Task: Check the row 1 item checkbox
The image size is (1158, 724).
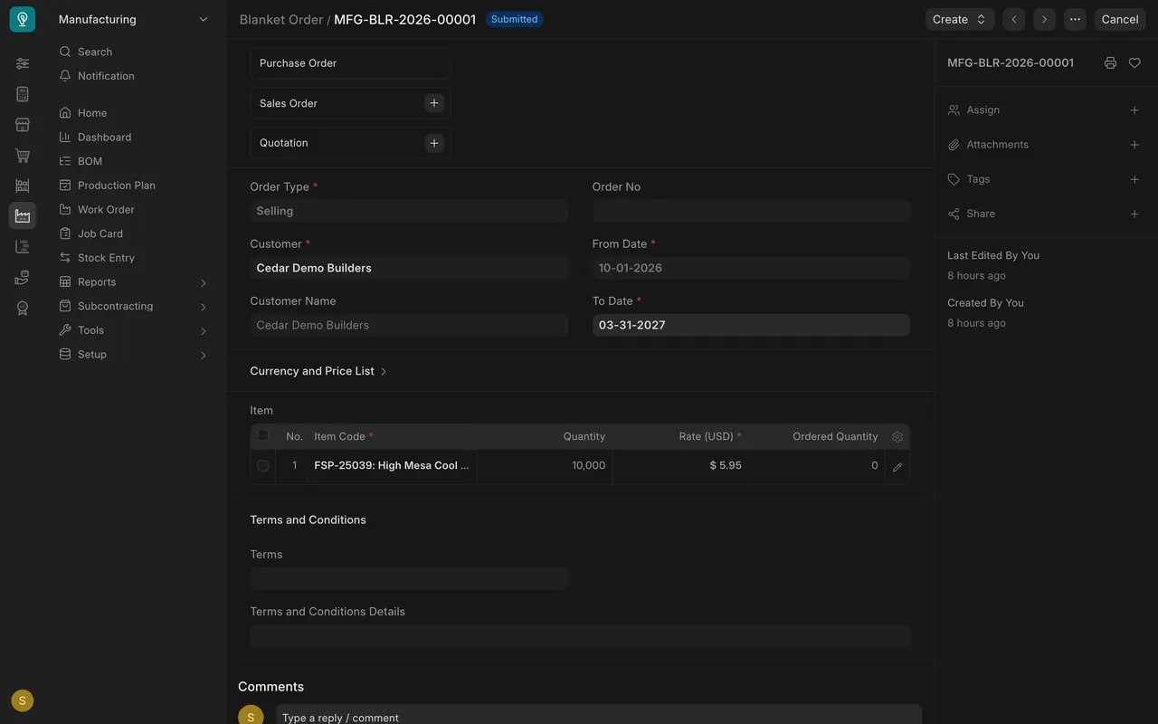Action: pos(263,466)
